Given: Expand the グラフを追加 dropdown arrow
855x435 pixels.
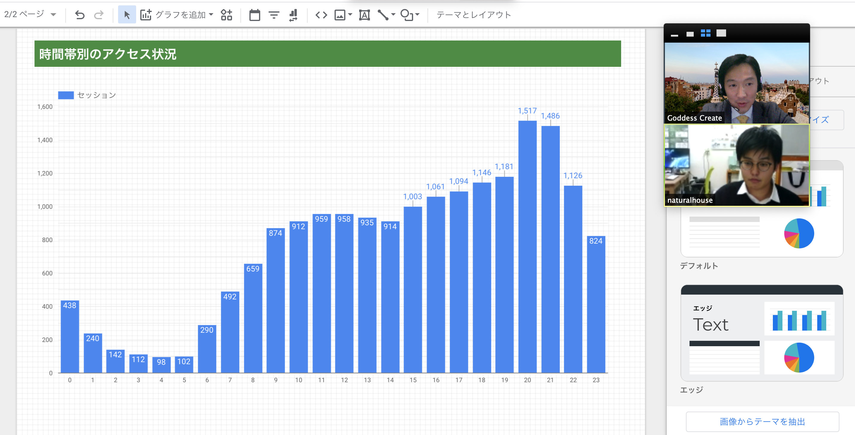Looking at the screenshot, I should (x=211, y=14).
